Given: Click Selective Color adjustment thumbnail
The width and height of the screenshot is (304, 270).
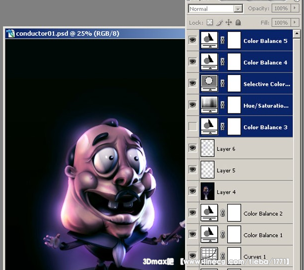Looking at the screenshot, I should pos(209,83).
